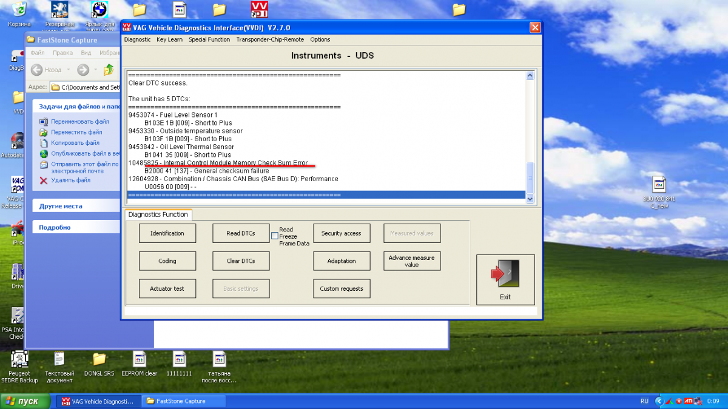This screenshot has width=728, height=409.
Task: Switch to FastStone Capture taskbar button
Action: tap(183, 401)
